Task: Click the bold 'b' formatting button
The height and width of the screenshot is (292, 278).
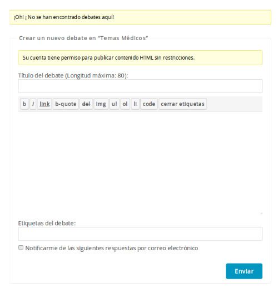Action: (x=24, y=104)
